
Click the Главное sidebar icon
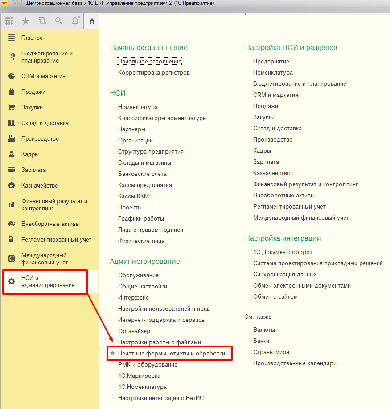point(12,38)
